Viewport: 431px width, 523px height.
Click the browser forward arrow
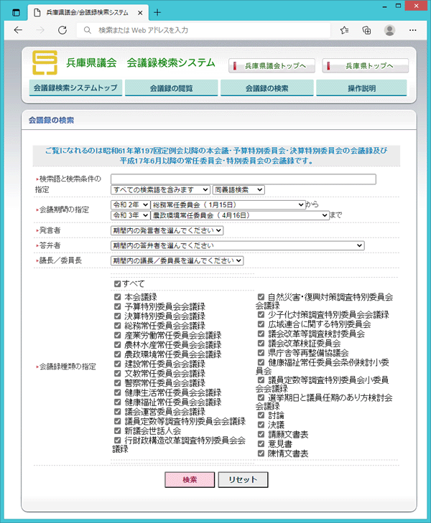pyautogui.click(x=40, y=30)
